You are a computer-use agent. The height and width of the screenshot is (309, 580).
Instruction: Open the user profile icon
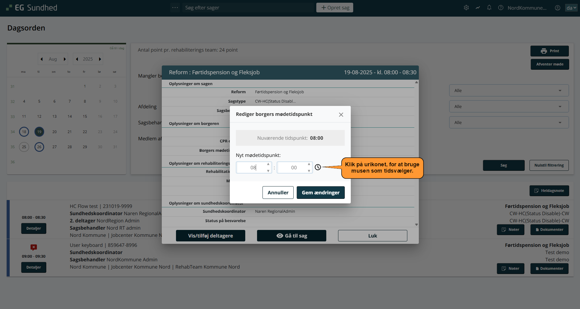point(557,8)
